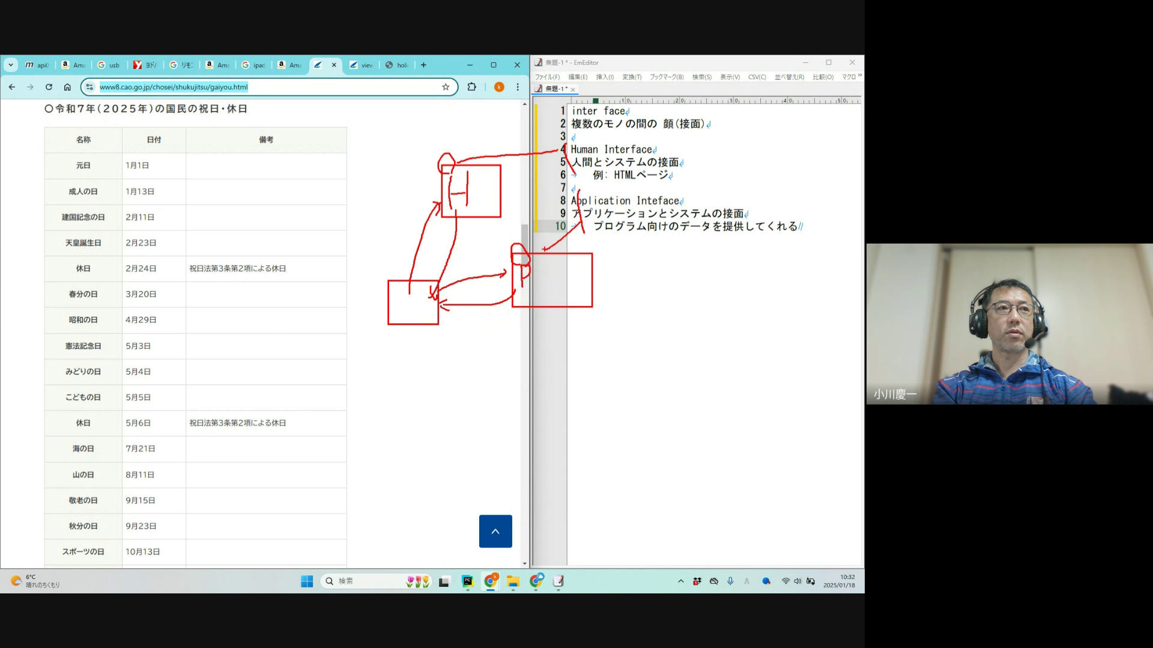Open the 検索(S) menu in EmEditor
The image size is (1153, 648).
point(701,77)
